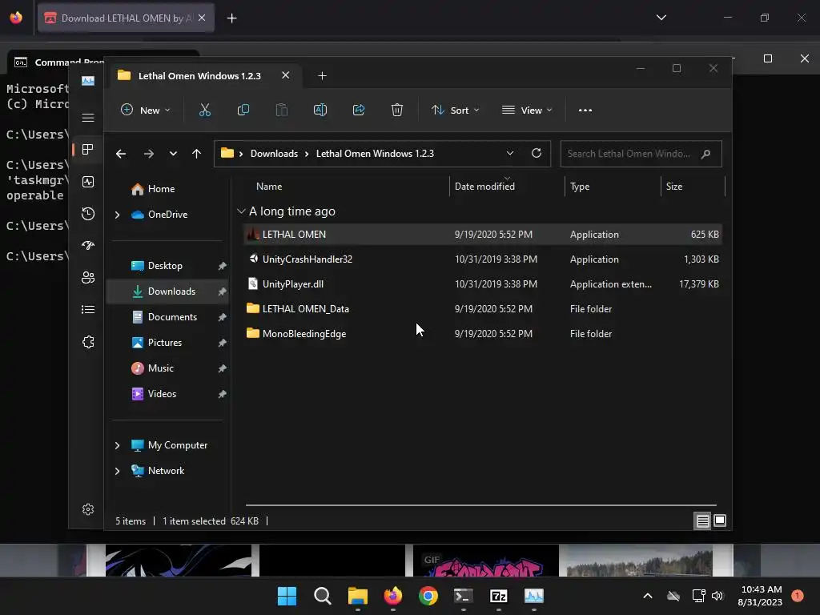
Task: Click the Rename icon in Explorer toolbar
Action: [x=320, y=110]
